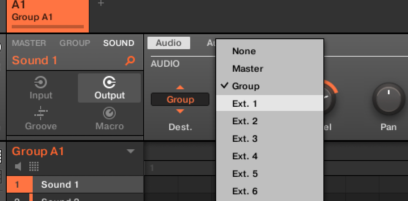Step destination up with orange arrow
This screenshot has height=201, width=408.
(180, 87)
